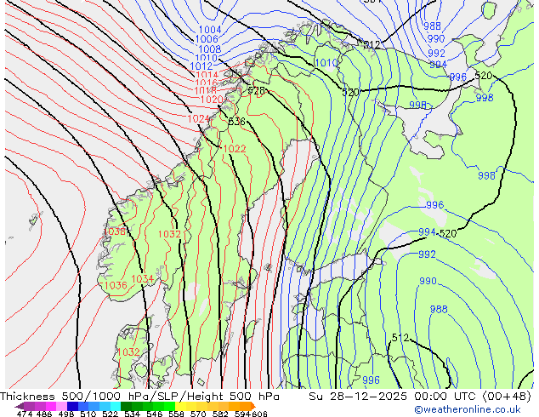Viewport: 539px width, 417px height.
Task: Click the 1006 isobar label
Action: coord(207,39)
